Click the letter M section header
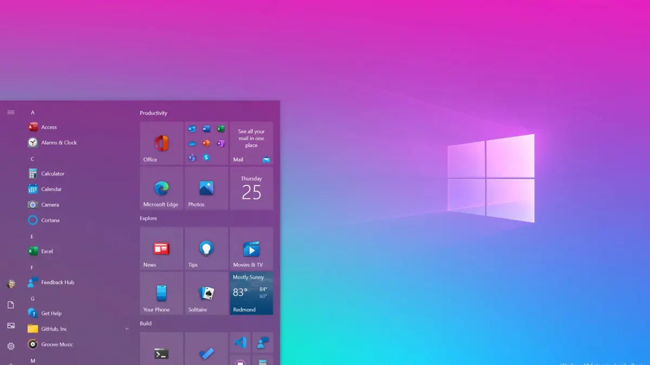This screenshot has height=365, width=650. pos(32,361)
